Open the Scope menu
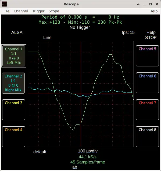The image size is (161, 171). tap(54, 11)
